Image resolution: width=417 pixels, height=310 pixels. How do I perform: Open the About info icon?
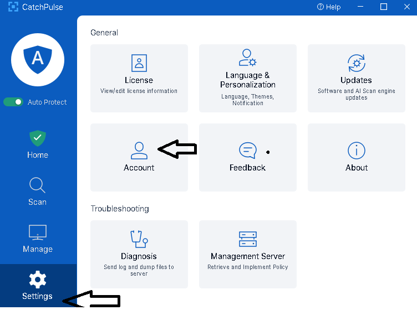[x=356, y=150]
